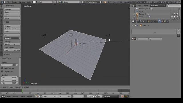This screenshot has width=183, height=103.
Task: Open the Texture properties tab
Action: pyautogui.click(x=162, y=21)
